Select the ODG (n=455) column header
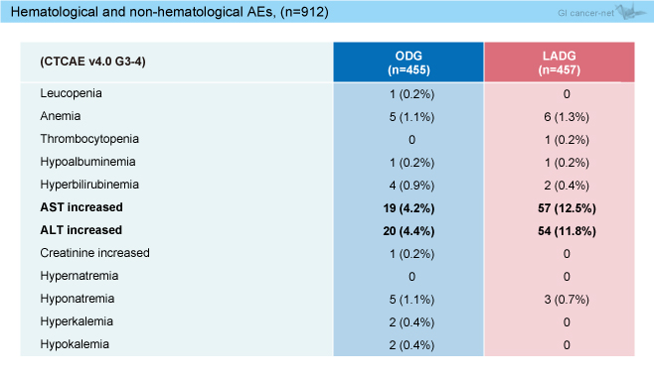Image resolution: width=654 pixels, height=379 pixels. [x=409, y=63]
